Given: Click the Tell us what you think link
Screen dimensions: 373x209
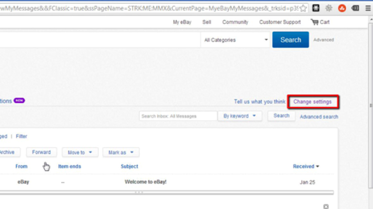Looking at the screenshot, I should click(x=259, y=102).
